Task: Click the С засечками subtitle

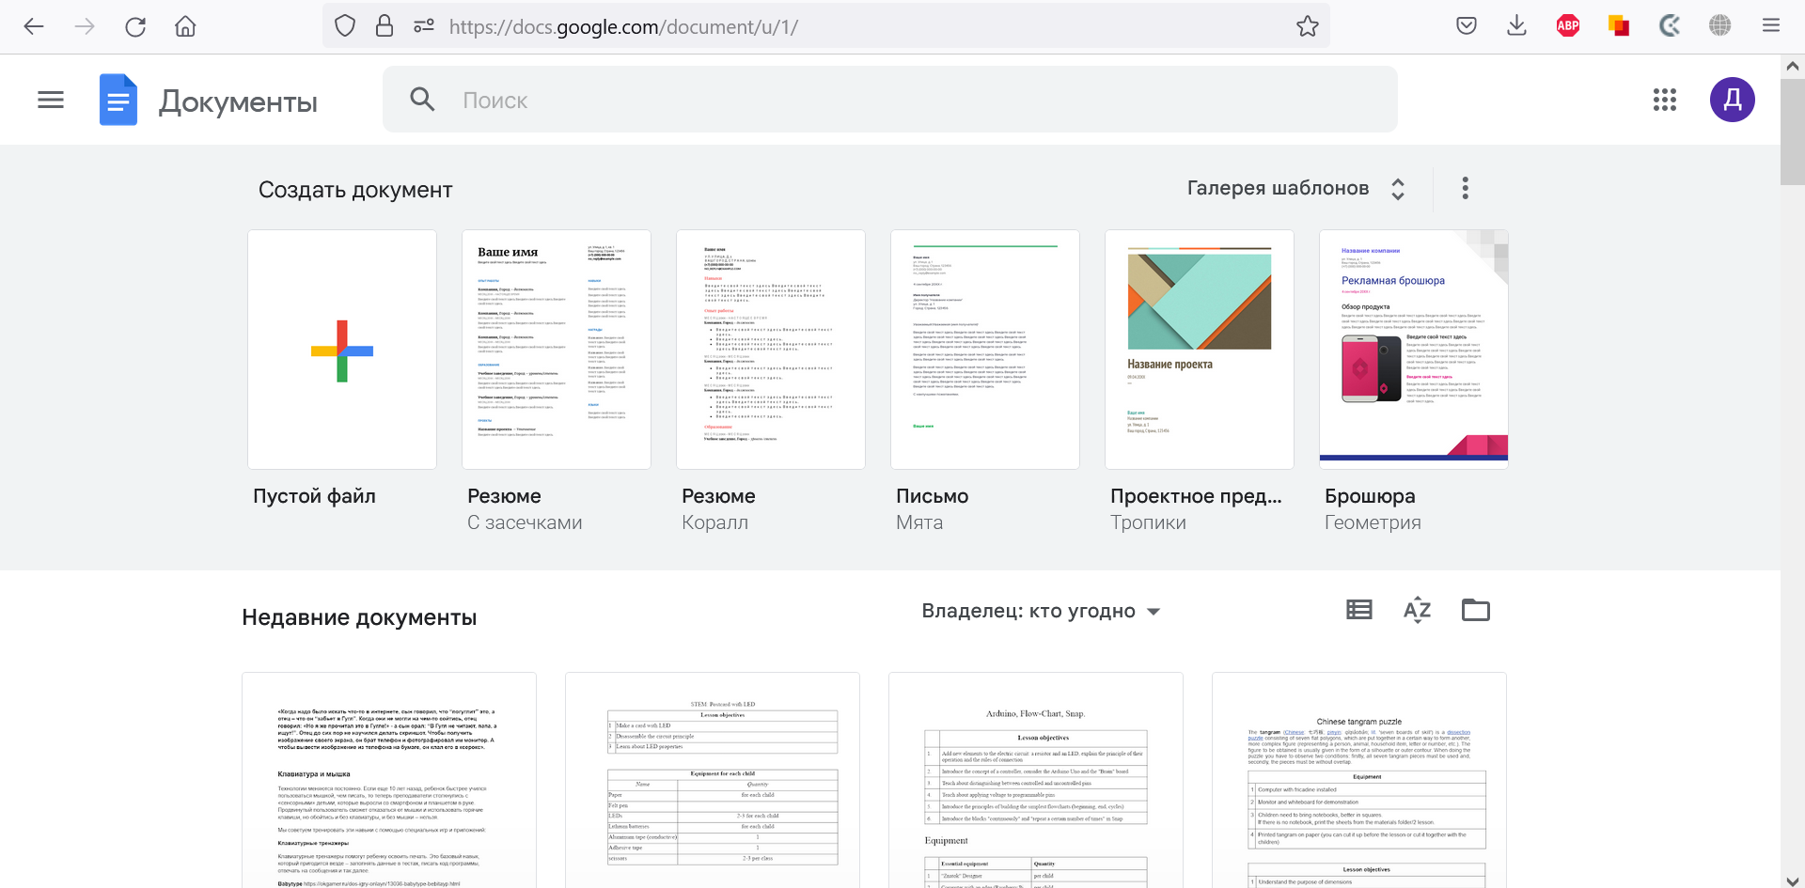Action: tap(525, 522)
